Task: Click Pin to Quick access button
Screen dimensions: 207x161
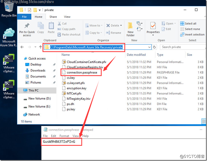Action: pos(27,30)
